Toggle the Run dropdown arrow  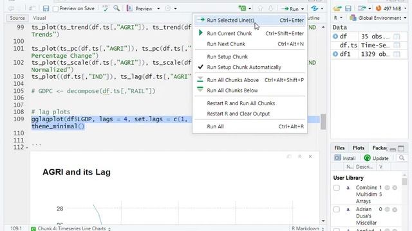[x=303, y=9]
